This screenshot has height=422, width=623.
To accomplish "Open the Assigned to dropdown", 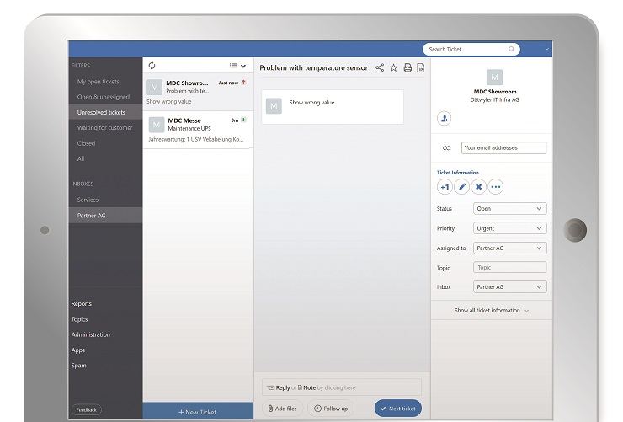I will [510, 248].
